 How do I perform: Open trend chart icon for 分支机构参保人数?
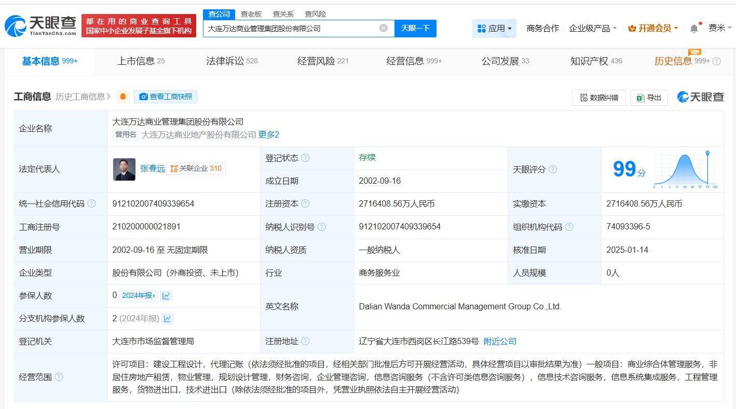pyautogui.click(x=167, y=319)
